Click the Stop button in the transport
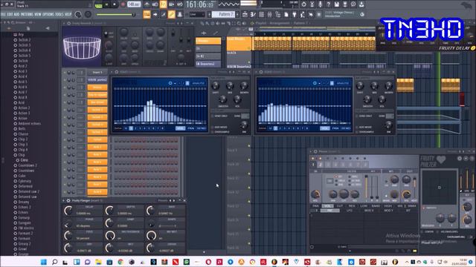 tap(115, 4)
